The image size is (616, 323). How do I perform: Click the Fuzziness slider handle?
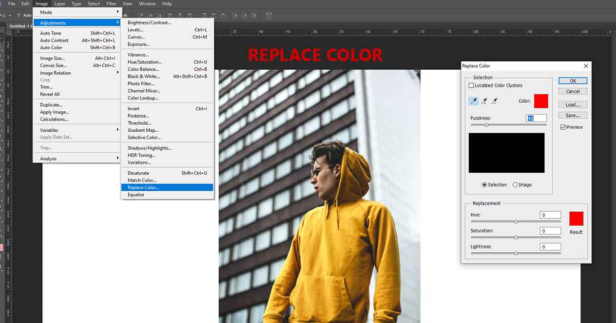tap(486, 125)
